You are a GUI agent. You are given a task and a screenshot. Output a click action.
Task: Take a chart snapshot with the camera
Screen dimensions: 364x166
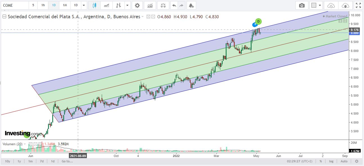coord(302,5)
